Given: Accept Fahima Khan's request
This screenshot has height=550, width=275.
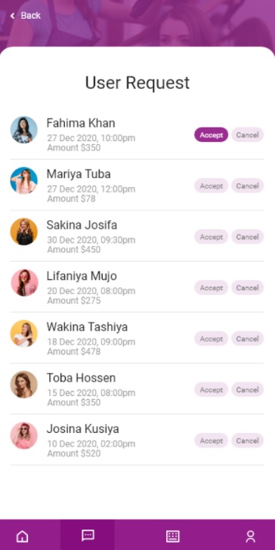Looking at the screenshot, I should (211, 135).
